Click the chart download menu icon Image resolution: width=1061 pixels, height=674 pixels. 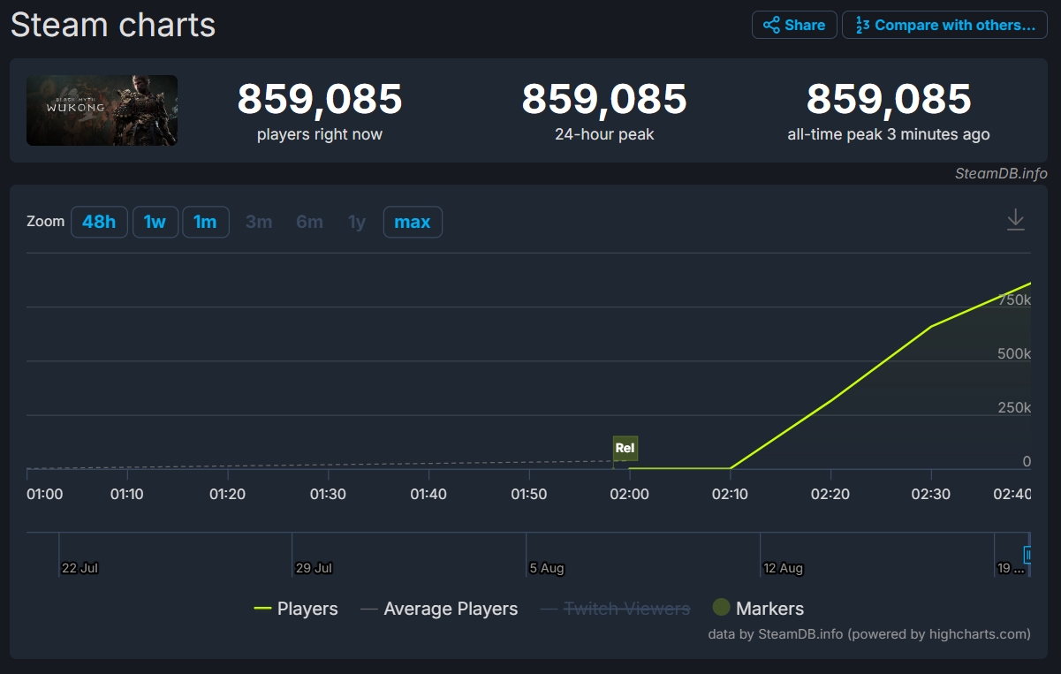pyautogui.click(x=1016, y=219)
